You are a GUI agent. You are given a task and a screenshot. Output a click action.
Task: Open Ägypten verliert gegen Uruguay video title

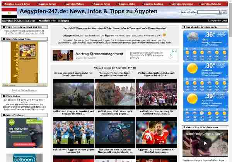point(73,151)
